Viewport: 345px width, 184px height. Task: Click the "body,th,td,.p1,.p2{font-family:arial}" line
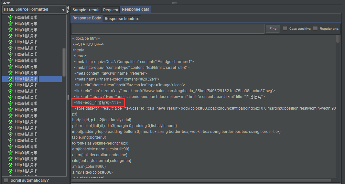click(102, 120)
